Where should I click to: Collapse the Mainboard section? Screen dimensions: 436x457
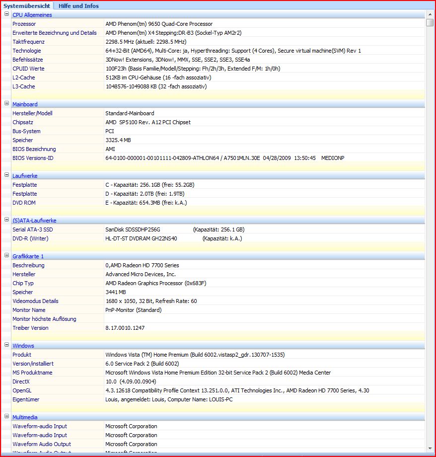pyautogui.click(x=6, y=103)
